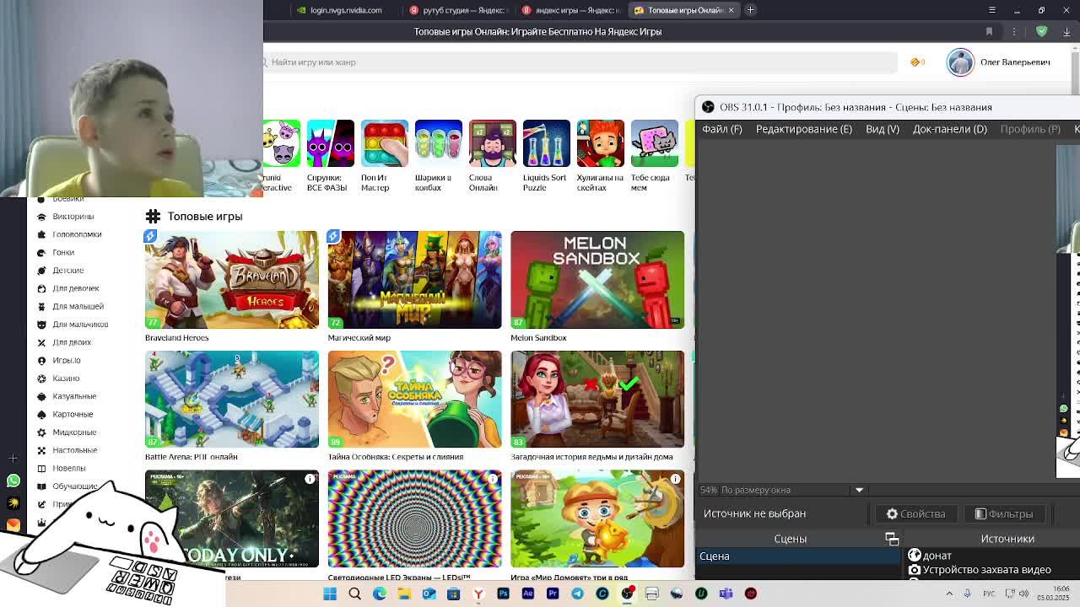Screen dimensions: 1080x607
Task: Open the Карточные spade icon
Action: click(x=41, y=414)
